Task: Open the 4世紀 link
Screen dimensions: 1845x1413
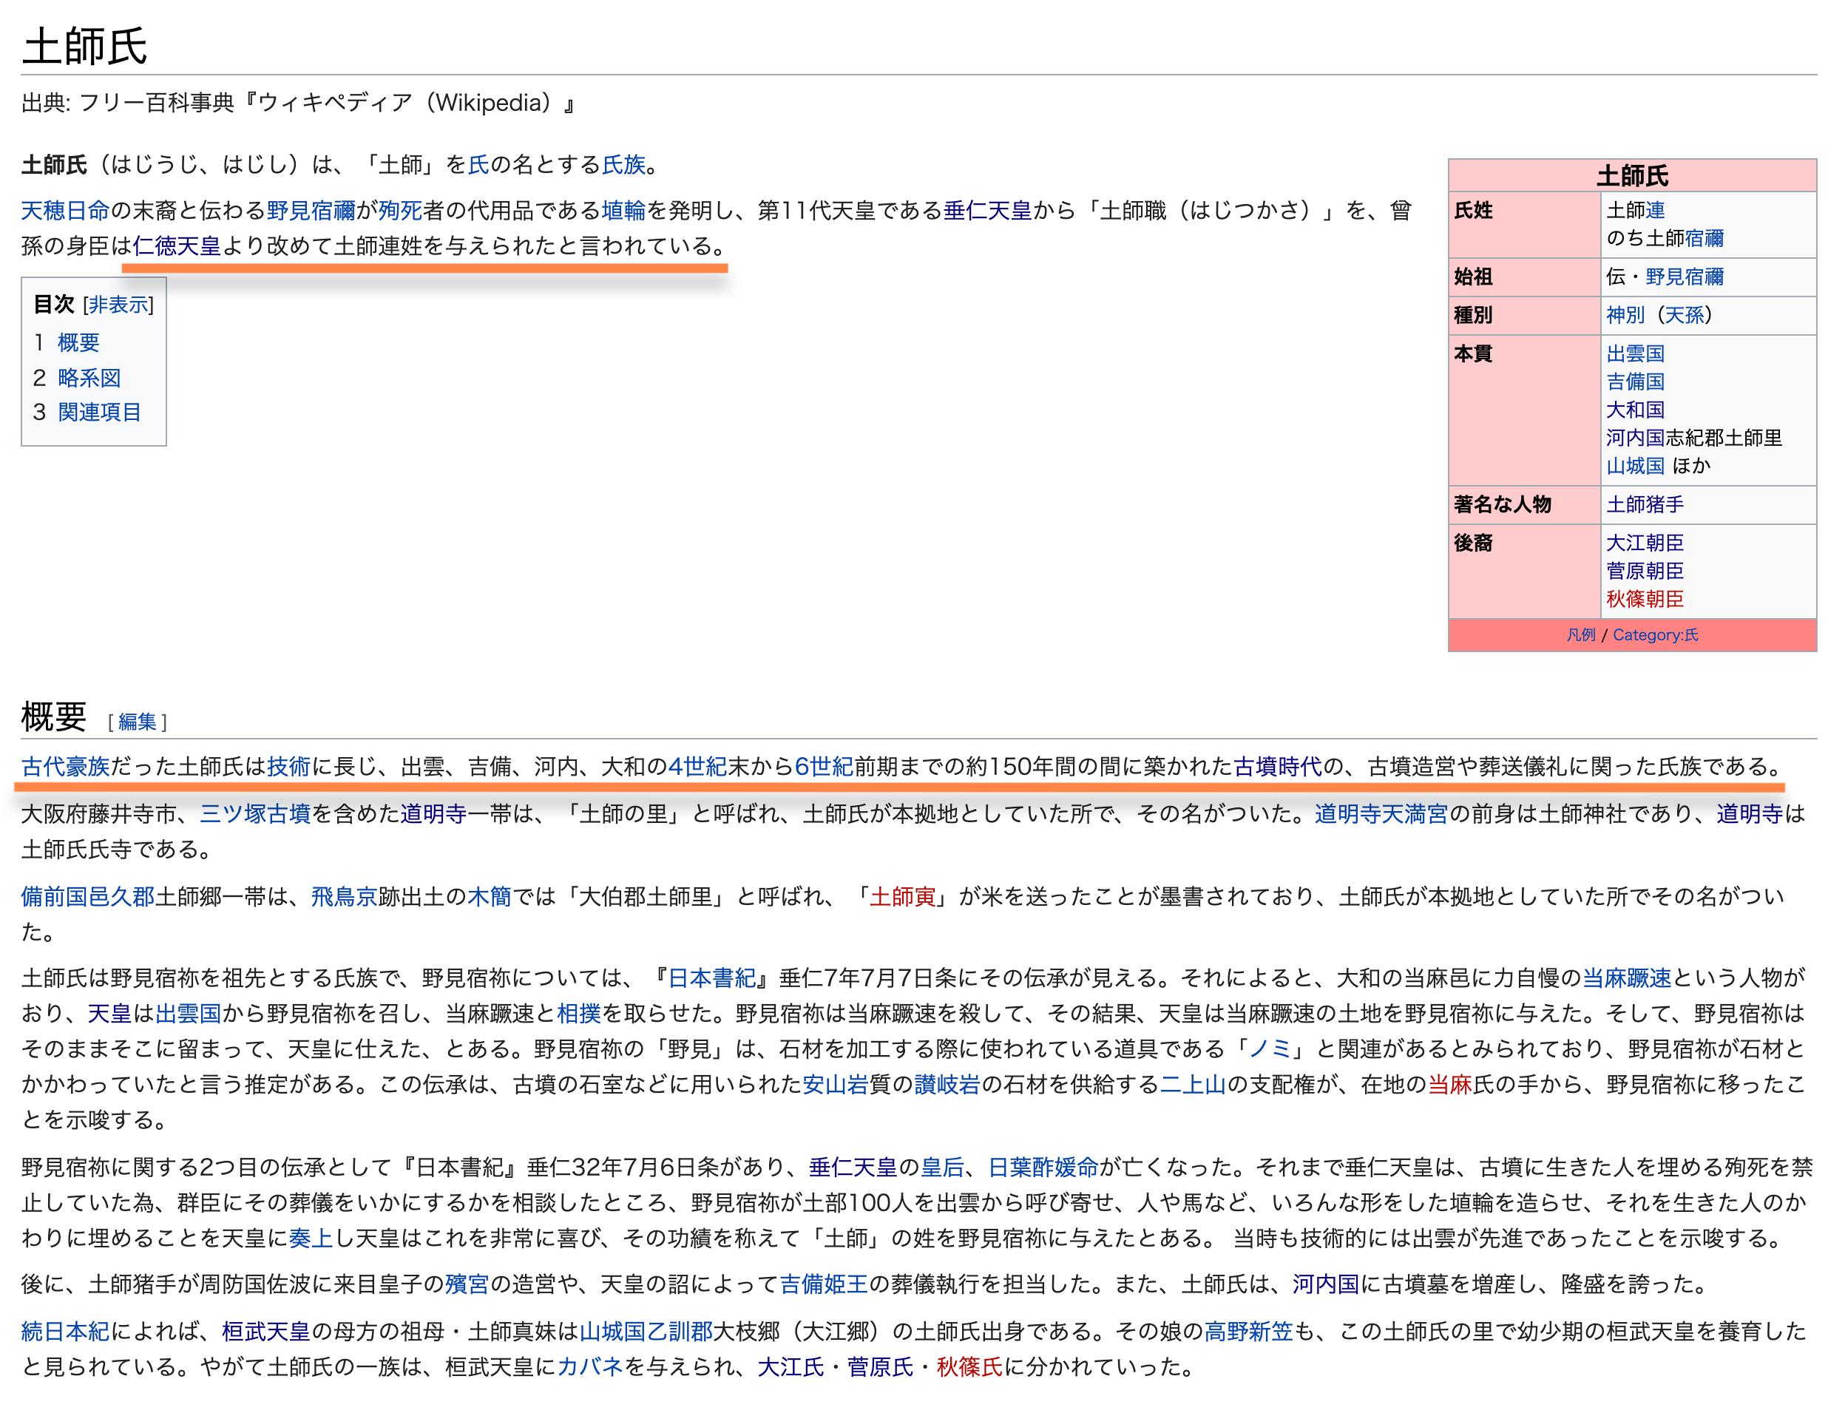Action: coord(697,766)
